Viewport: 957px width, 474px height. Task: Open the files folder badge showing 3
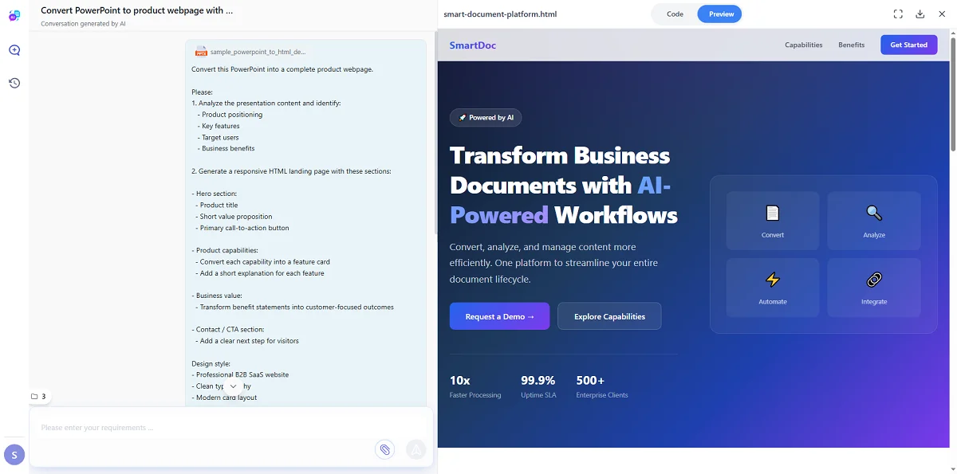[x=38, y=396]
